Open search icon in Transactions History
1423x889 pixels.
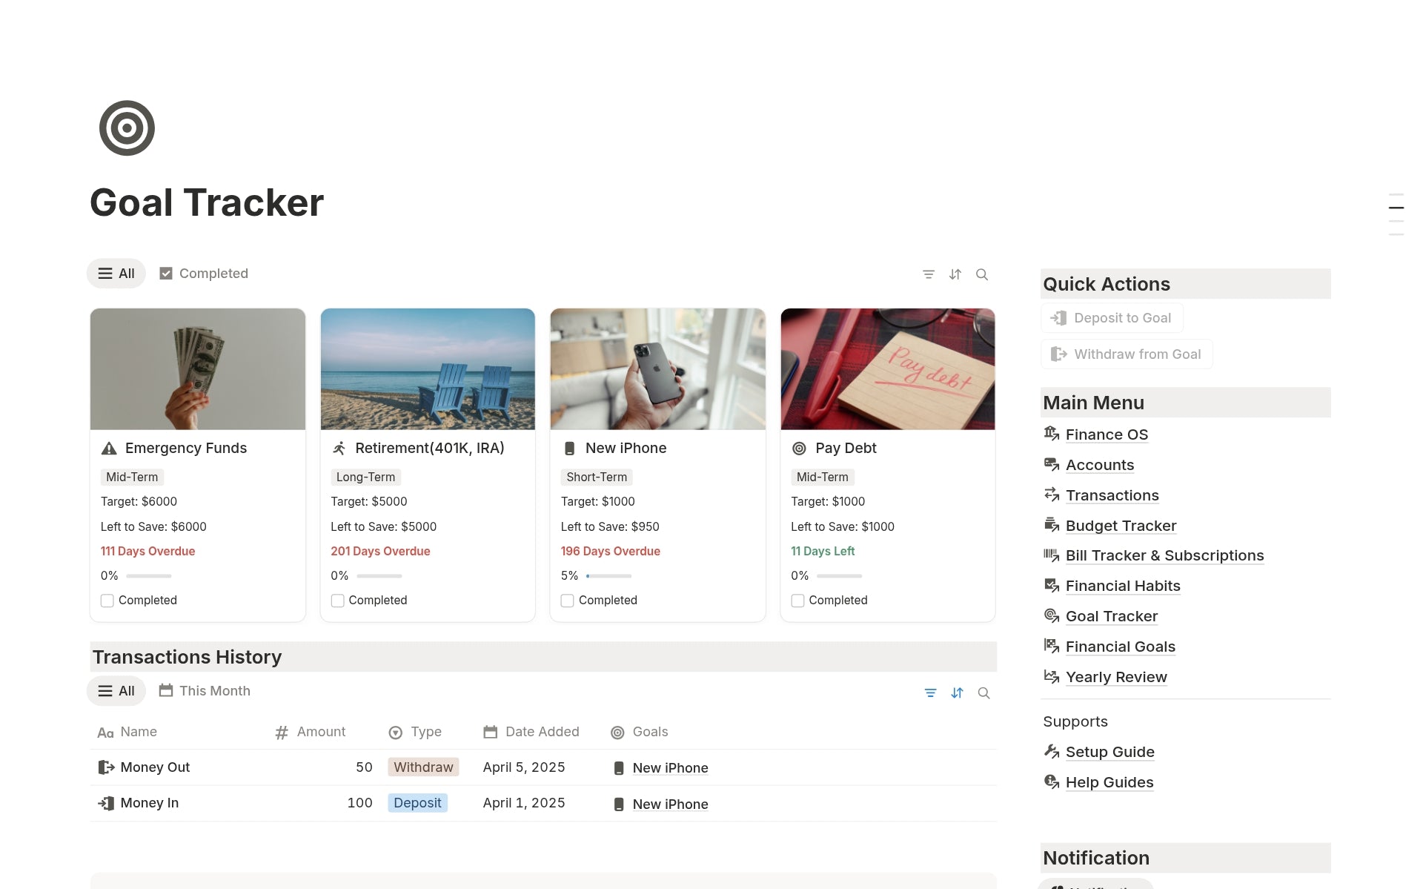(984, 693)
